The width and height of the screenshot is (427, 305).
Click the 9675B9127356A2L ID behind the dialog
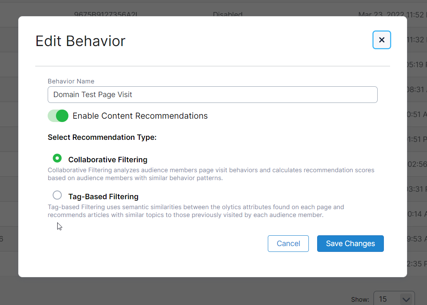(106, 15)
